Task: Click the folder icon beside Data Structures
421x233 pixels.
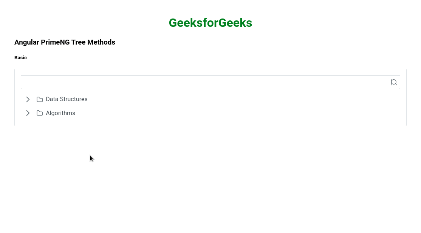Action: 40,99
